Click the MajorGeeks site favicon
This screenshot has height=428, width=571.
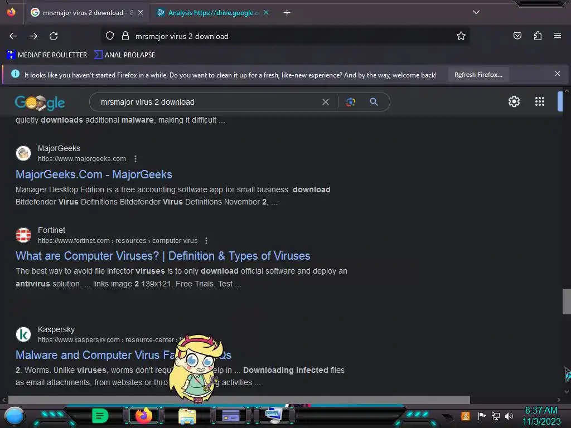23,153
